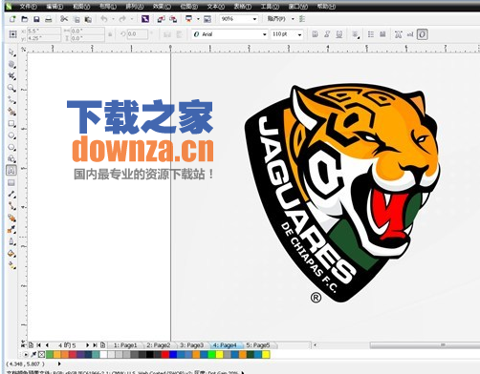
Task: Open the Application launcher icon
Action: tap(189, 19)
